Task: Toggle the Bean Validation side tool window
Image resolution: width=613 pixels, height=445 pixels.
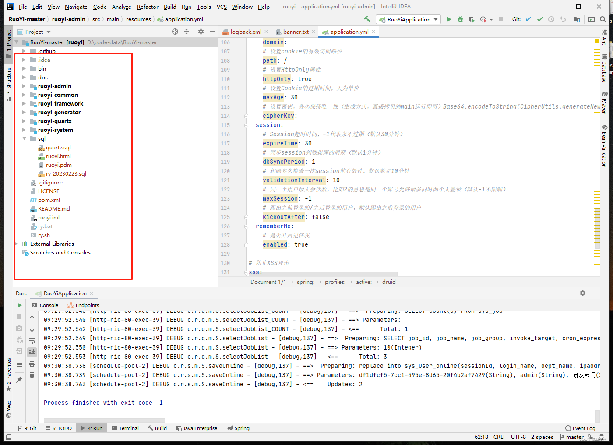Action: [605, 146]
